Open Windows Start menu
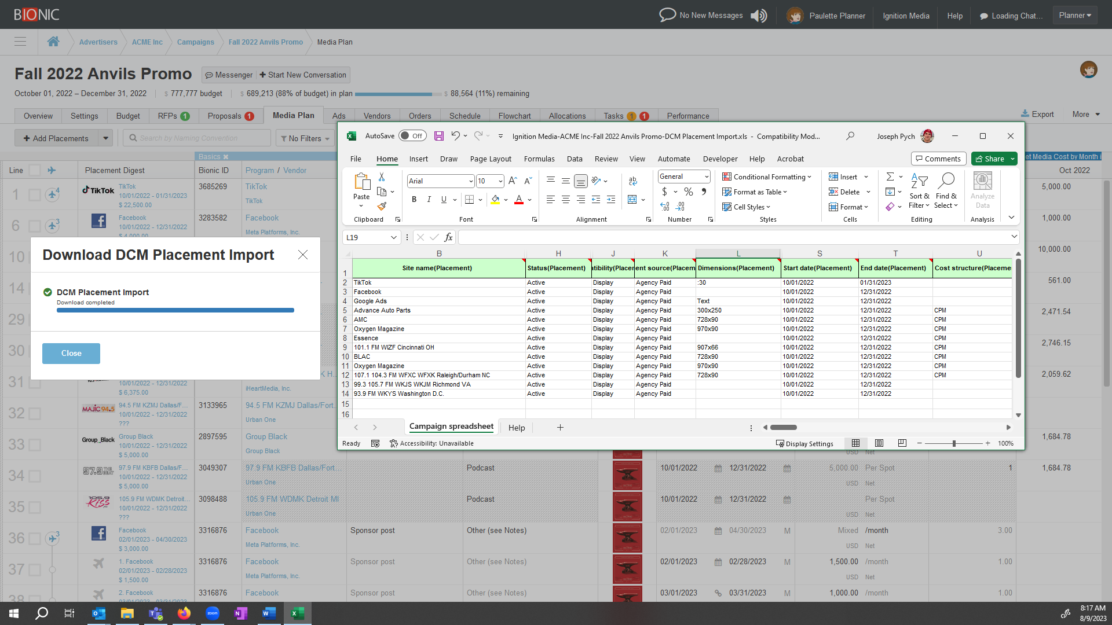The image size is (1112, 625). click(x=14, y=613)
